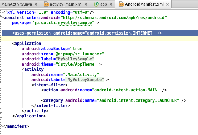This screenshot has height=135, width=198.
Task: Click the AndroidManifest.xml file icon
Action: pos(121,4)
